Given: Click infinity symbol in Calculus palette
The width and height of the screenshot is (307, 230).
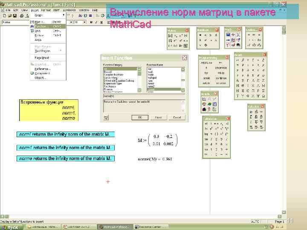Looking at the screenshot, I should click(261, 112).
